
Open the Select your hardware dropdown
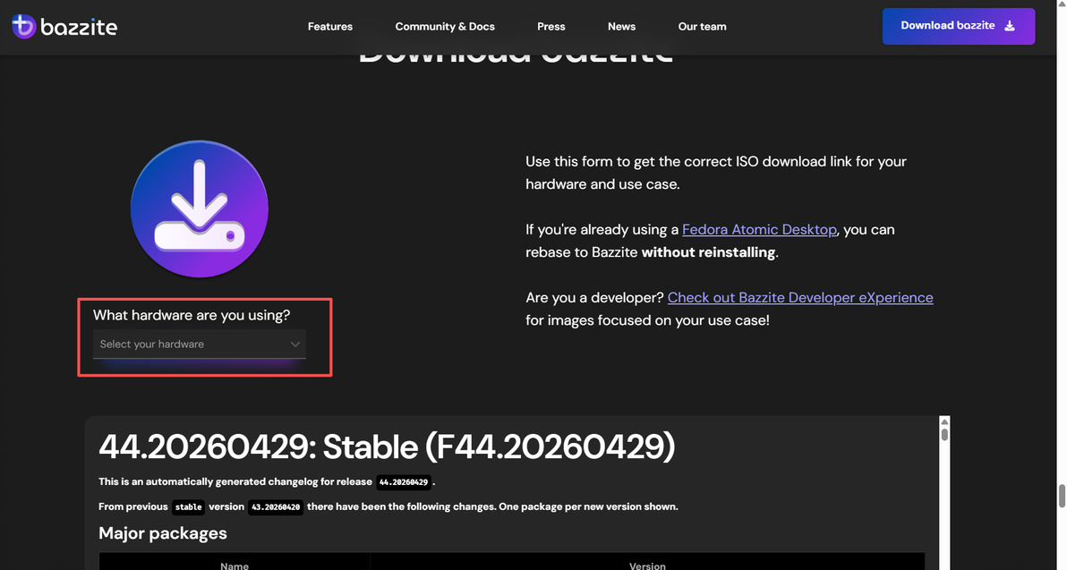200,345
